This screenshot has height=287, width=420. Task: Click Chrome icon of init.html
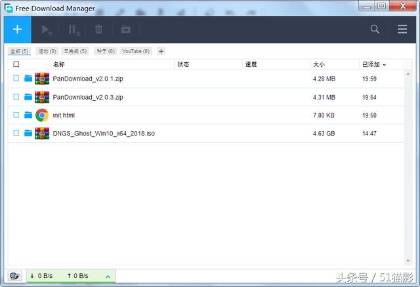(42, 115)
